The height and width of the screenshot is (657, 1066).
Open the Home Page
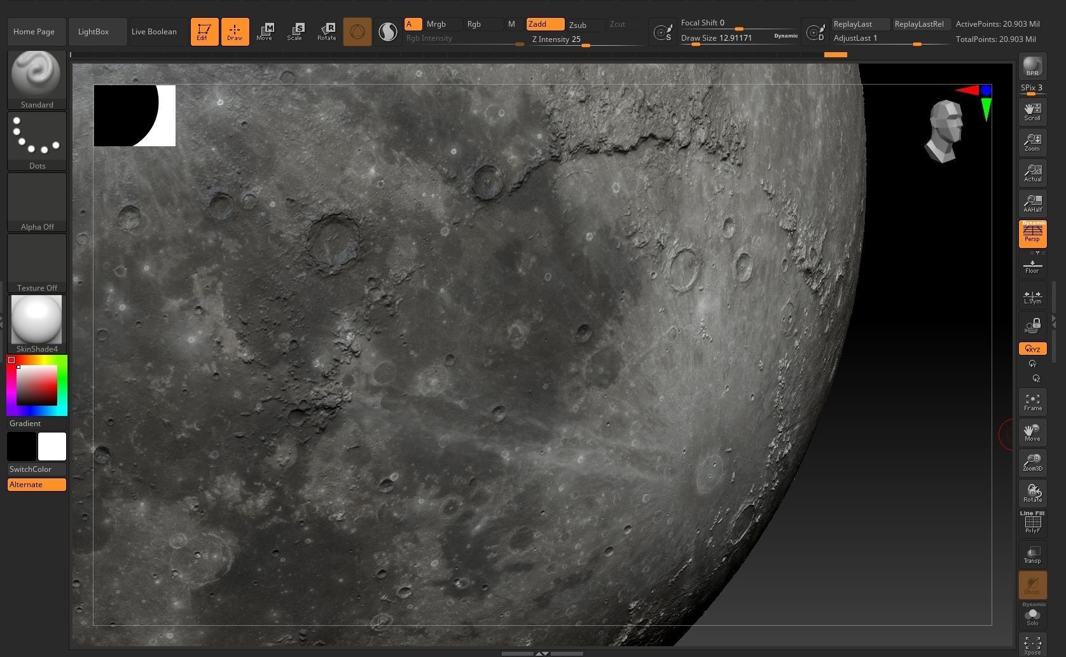(36, 32)
